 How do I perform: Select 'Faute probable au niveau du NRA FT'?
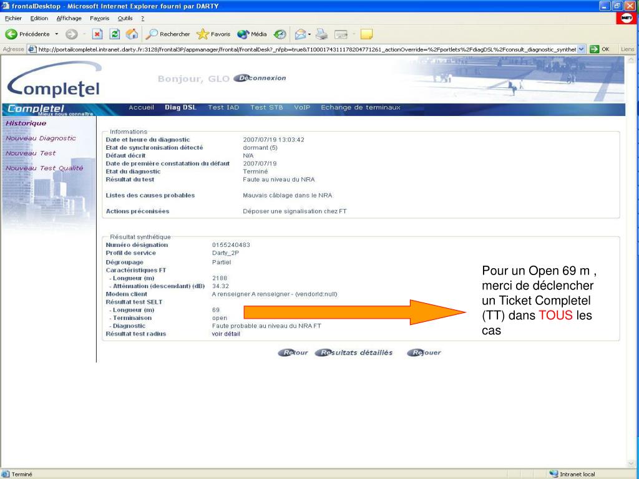(x=266, y=326)
